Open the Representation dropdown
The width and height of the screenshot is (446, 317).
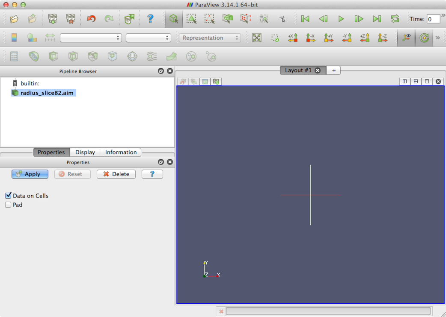pyautogui.click(x=210, y=38)
